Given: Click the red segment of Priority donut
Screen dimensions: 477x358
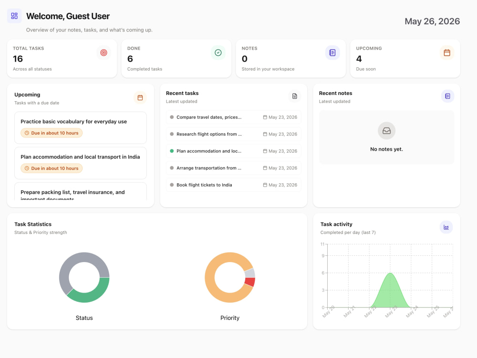Looking at the screenshot, I should pyautogui.click(x=250, y=282).
